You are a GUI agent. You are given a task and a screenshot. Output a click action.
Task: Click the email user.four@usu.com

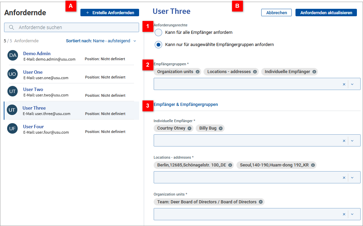(52, 132)
